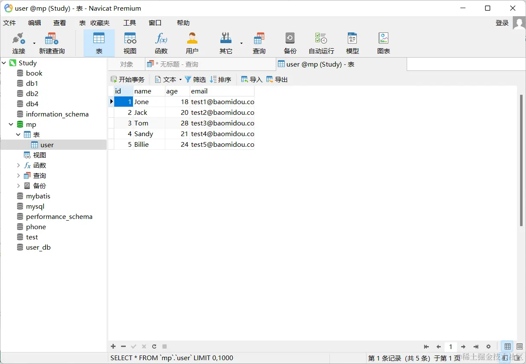Click the 排序 sort button
Viewport: 526px width, 364px height.
pyautogui.click(x=220, y=79)
